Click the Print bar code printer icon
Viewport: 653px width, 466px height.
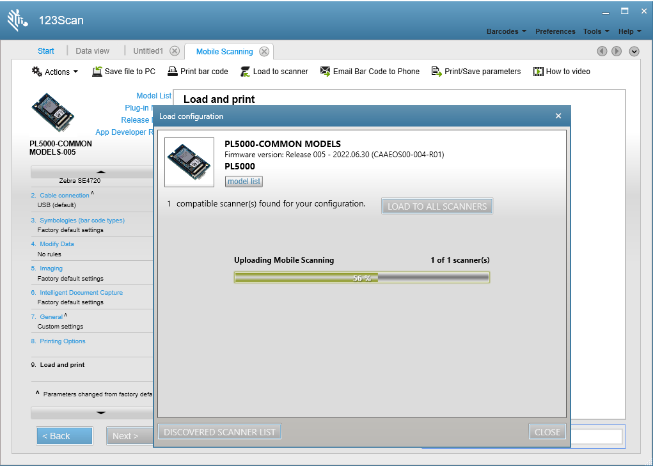pyautogui.click(x=173, y=72)
